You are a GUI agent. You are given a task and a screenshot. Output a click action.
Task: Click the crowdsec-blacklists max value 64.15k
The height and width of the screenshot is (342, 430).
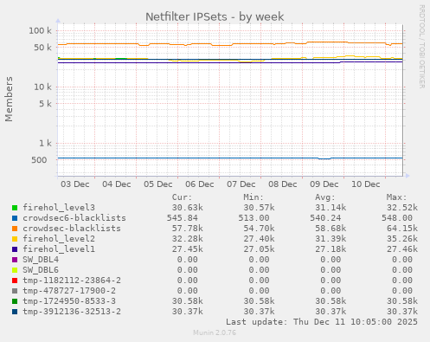[x=402, y=229]
